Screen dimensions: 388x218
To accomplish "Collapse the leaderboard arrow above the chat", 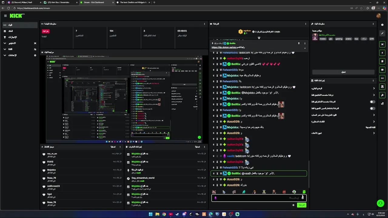I will tap(259, 38).
